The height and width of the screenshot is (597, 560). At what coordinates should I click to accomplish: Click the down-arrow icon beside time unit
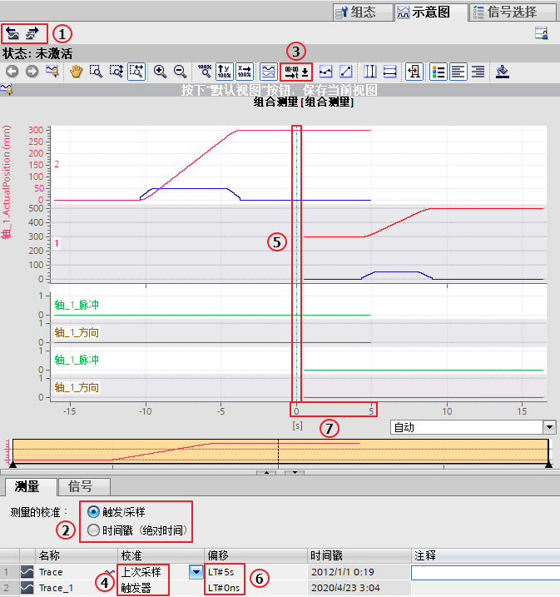pyautogui.click(x=305, y=72)
